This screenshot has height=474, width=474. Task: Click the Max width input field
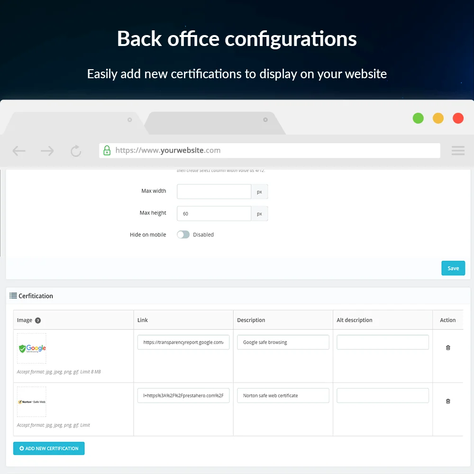pyautogui.click(x=214, y=191)
